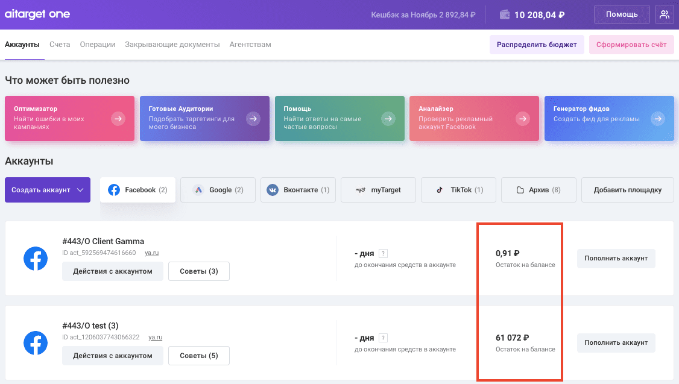Open the Генератор фидов card
Image resolution: width=679 pixels, height=384 pixels.
click(609, 118)
